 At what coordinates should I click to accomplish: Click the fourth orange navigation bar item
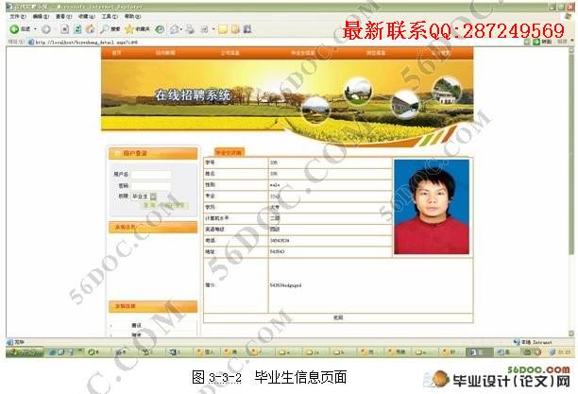click(x=302, y=53)
